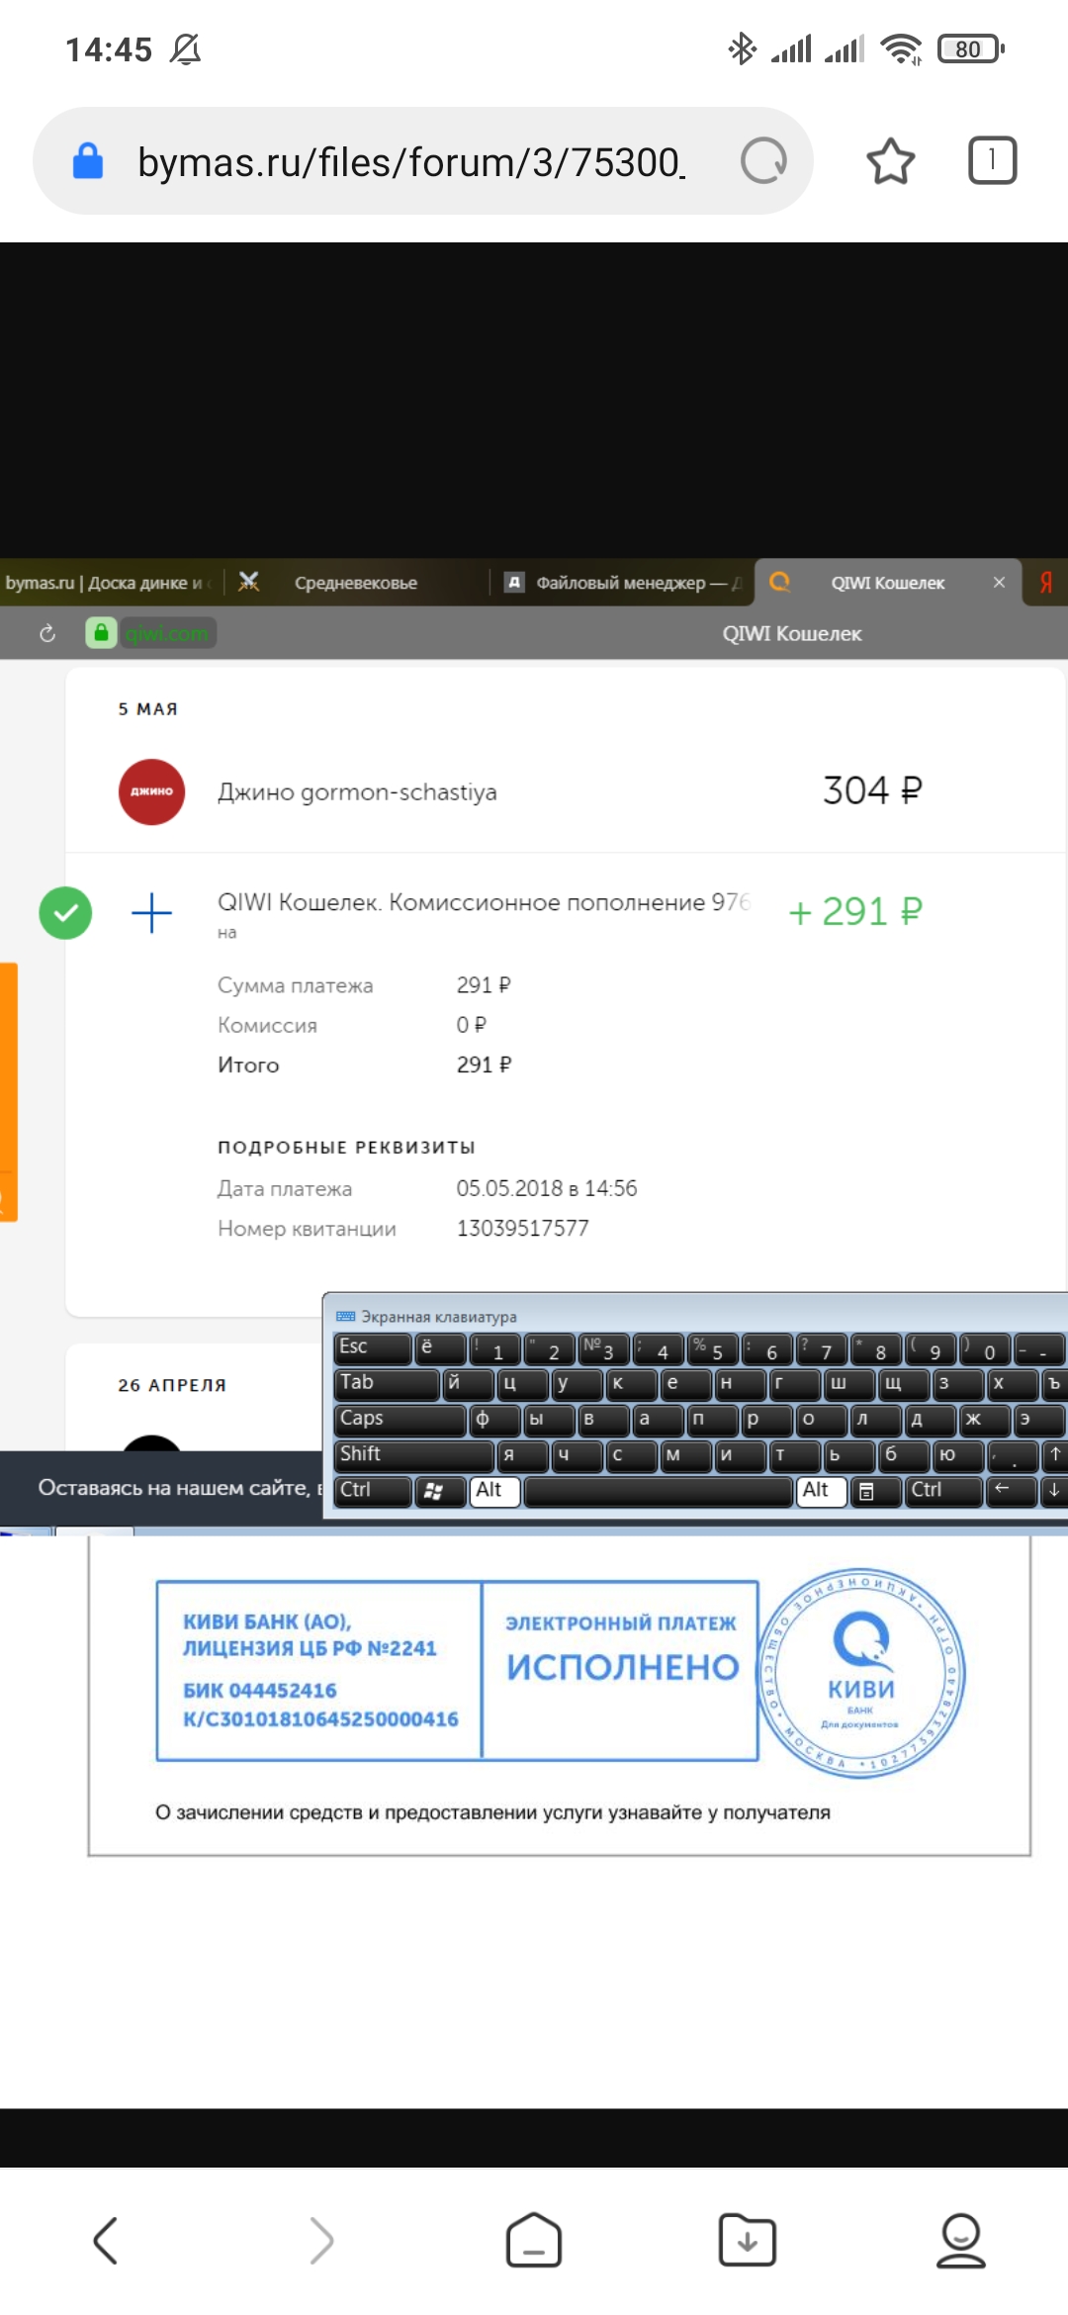Image resolution: width=1068 pixels, height=2315 pixels.
Task: Tap the forward arrow in bottom bar
Action: click(321, 2240)
